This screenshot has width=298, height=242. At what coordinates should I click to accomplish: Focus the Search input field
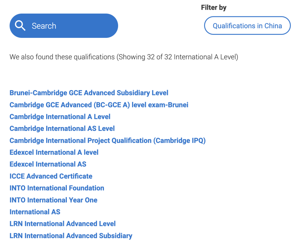click(64, 26)
